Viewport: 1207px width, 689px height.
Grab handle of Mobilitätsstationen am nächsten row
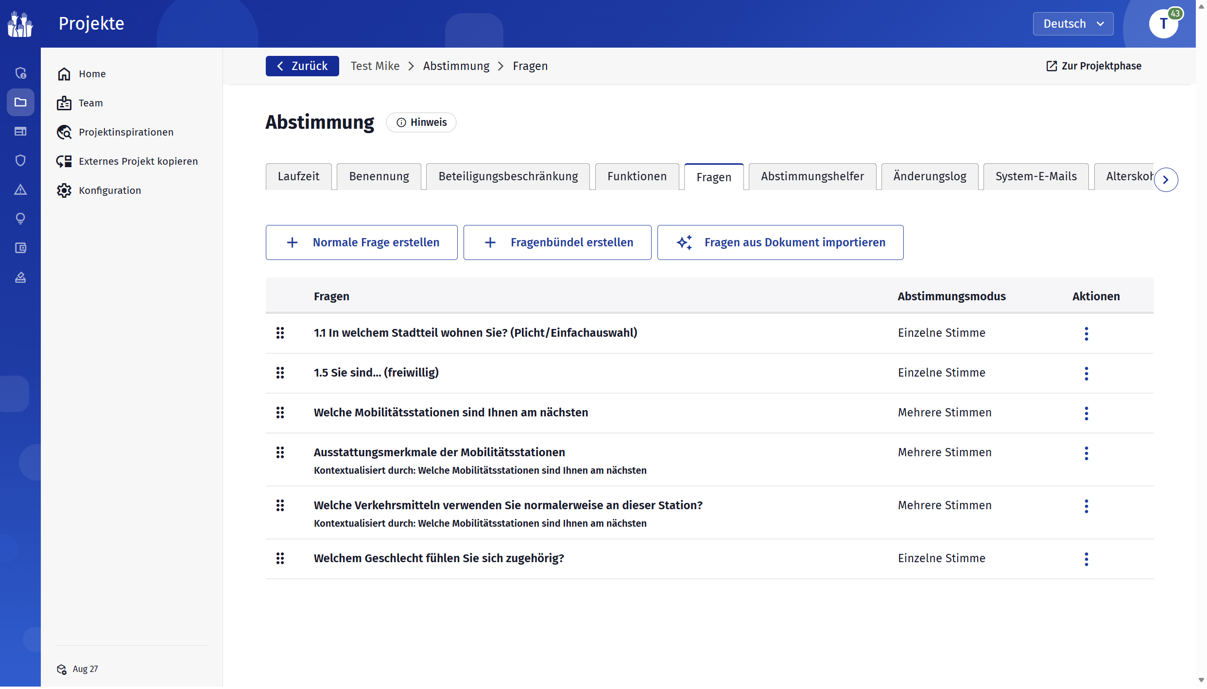[x=280, y=413]
